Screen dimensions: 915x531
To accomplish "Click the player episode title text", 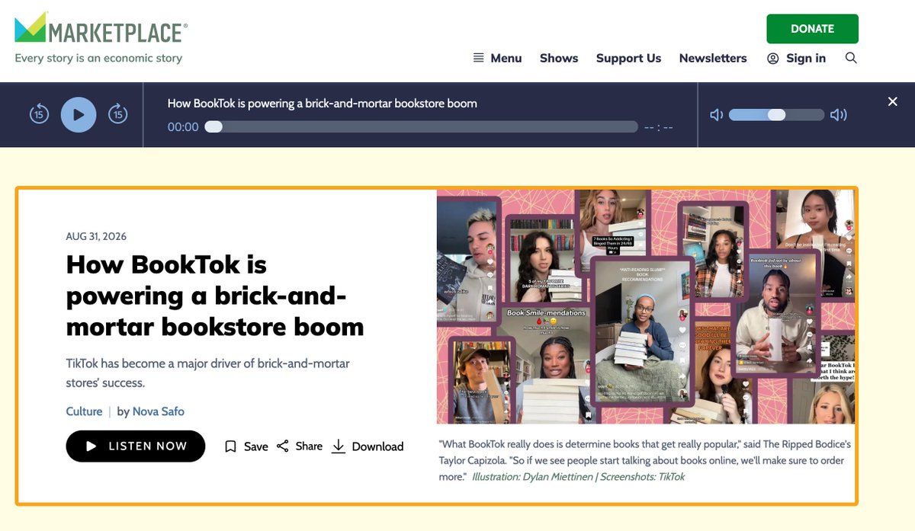I will pos(323,104).
